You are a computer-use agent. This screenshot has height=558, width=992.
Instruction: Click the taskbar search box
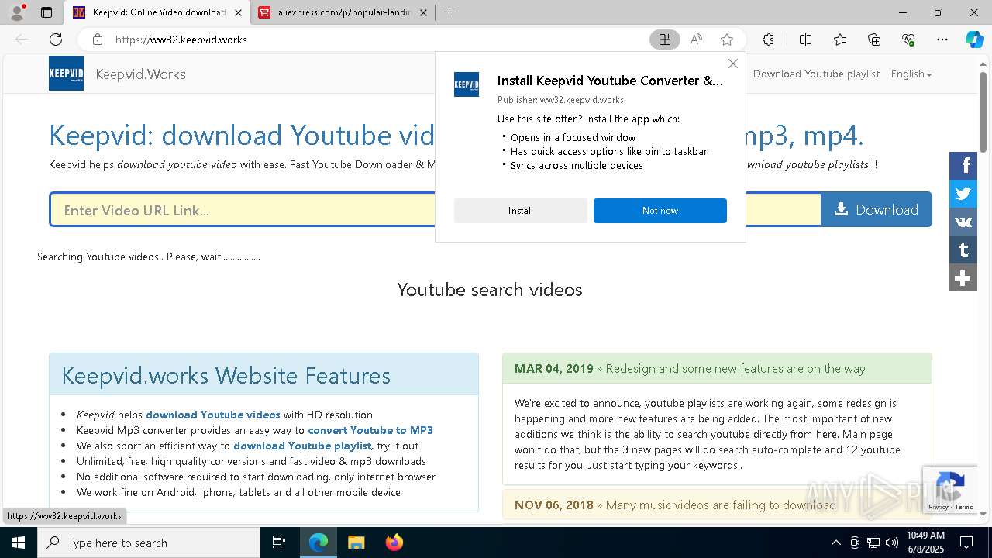coord(149,542)
